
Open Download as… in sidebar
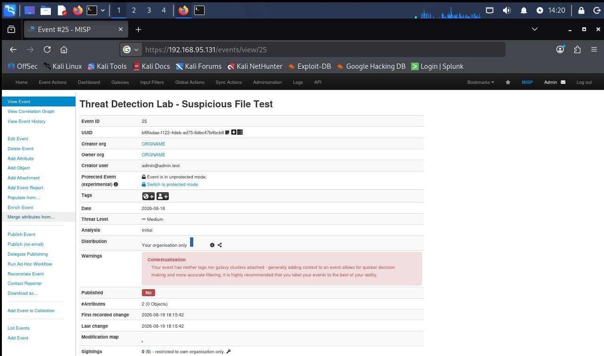click(x=23, y=293)
